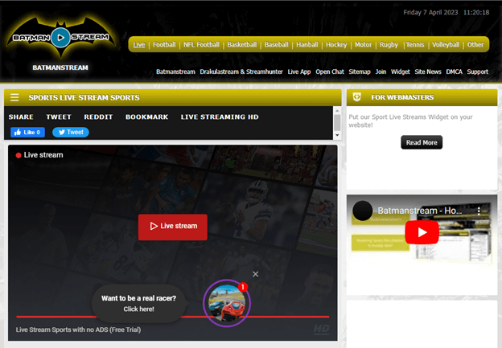Click the Join link

point(381,72)
